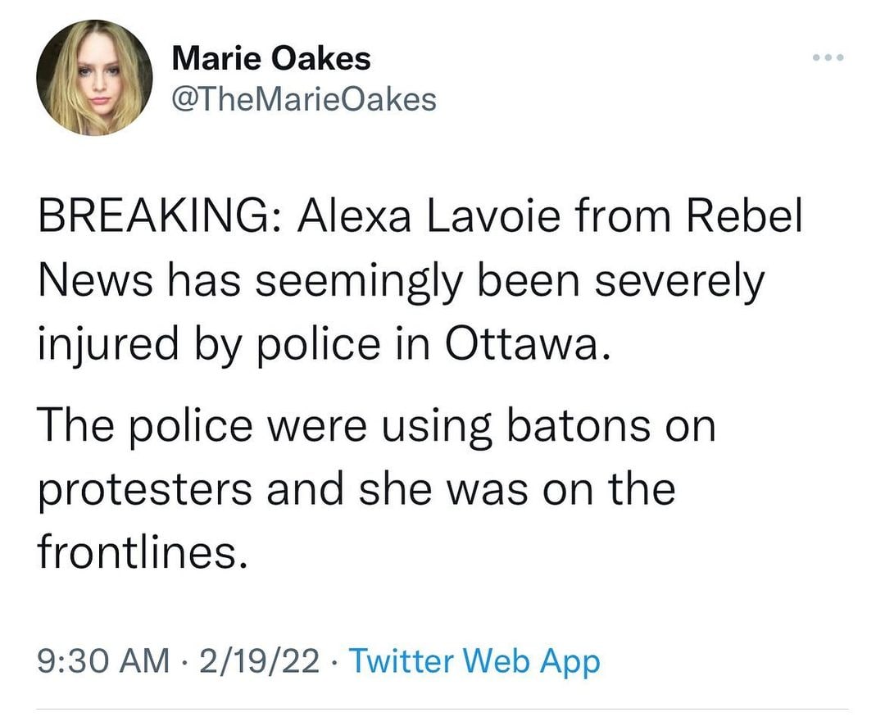Open the three-dot more options menu
Image resolution: width=885 pixels, height=717 pixels.
pos(828,57)
